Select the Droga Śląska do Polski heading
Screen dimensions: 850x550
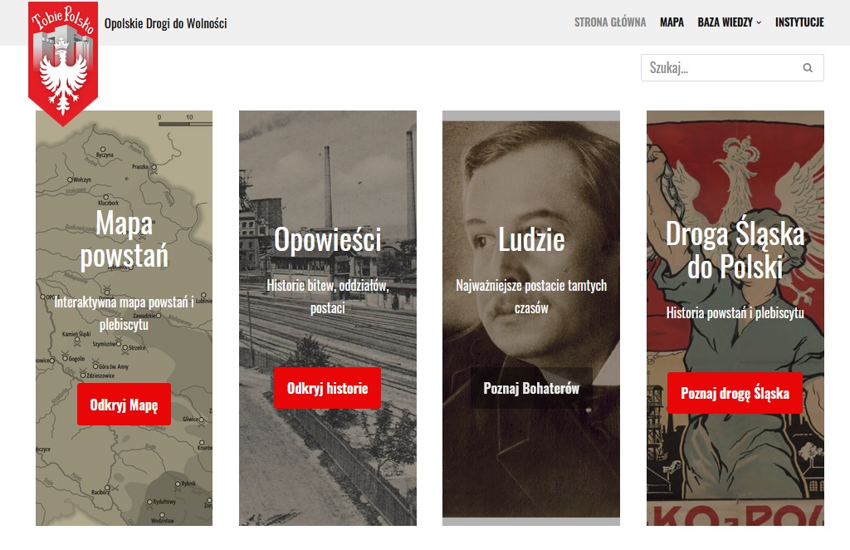735,251
